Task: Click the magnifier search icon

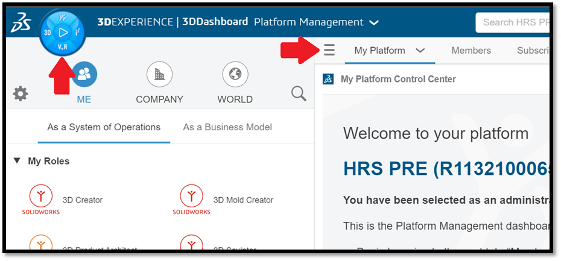Action: (299, 93)
